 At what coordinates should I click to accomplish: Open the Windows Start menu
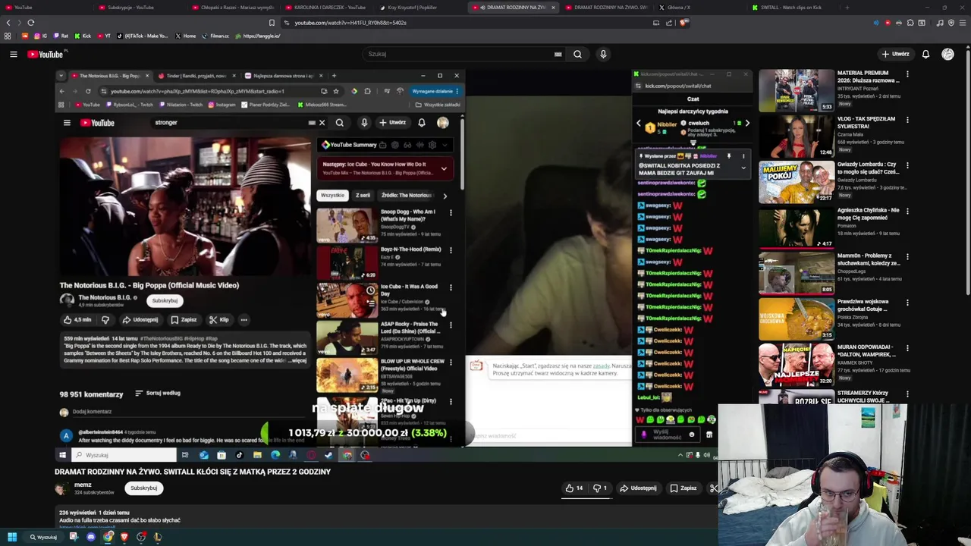click(x=11, y=537)
